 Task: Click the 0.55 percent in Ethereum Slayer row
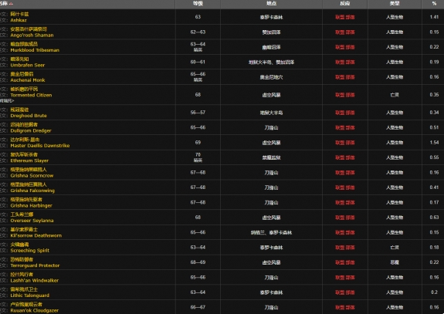coord(434,157)
